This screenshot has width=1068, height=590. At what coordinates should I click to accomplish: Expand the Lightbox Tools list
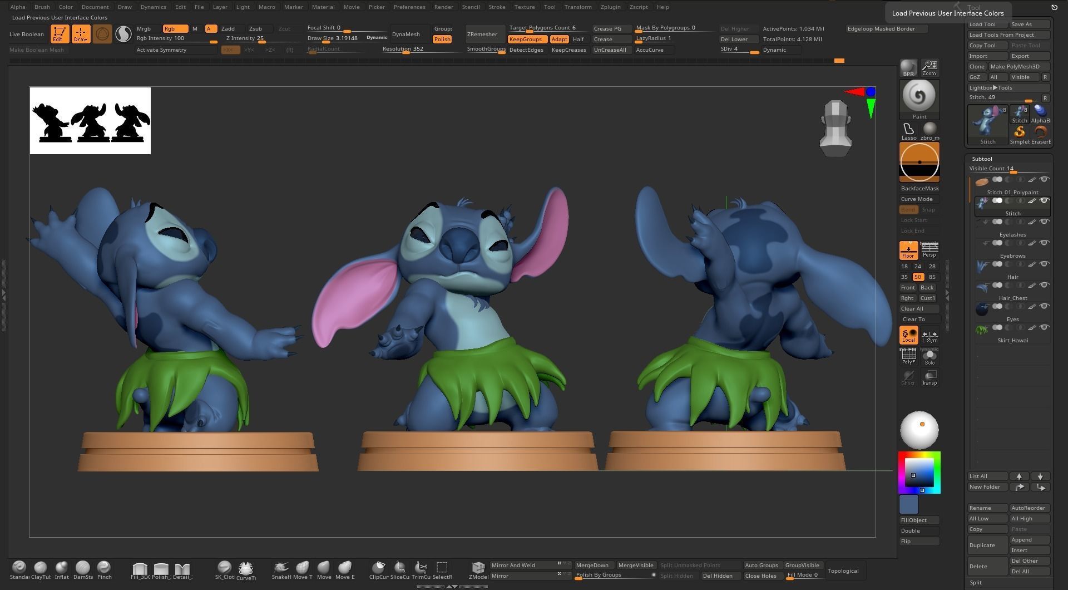[x=1008, y=87]
